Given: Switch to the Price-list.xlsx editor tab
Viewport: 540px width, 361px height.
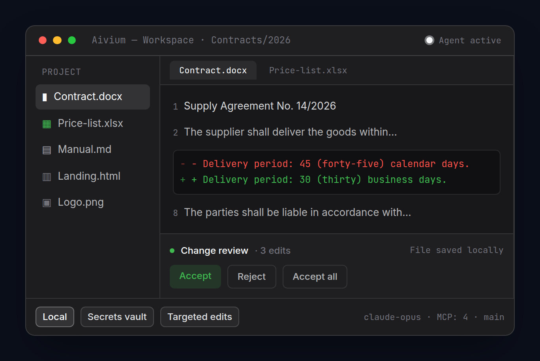Looking at the screenshot, I should (308, 70).
